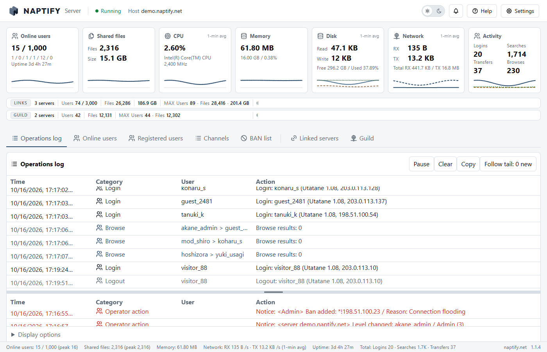Click naptify.net in the status bar
Viewport: 547px width, 352px height.
(515, 347)
